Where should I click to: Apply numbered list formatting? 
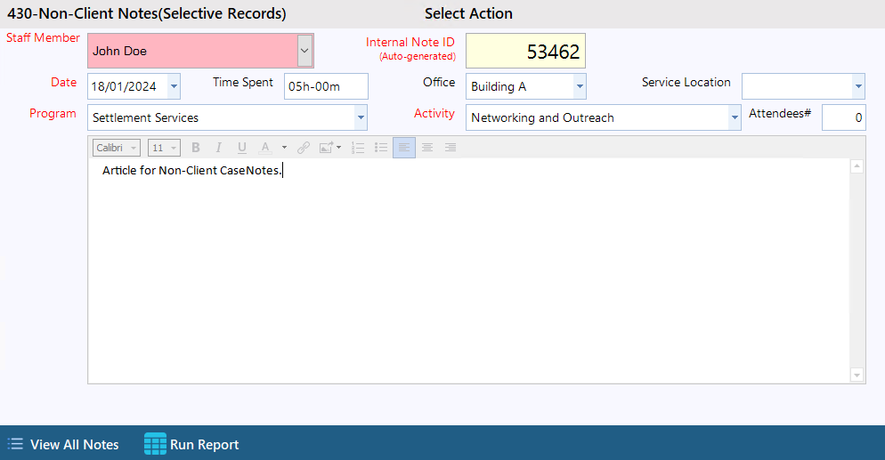[x=358, y=148]
